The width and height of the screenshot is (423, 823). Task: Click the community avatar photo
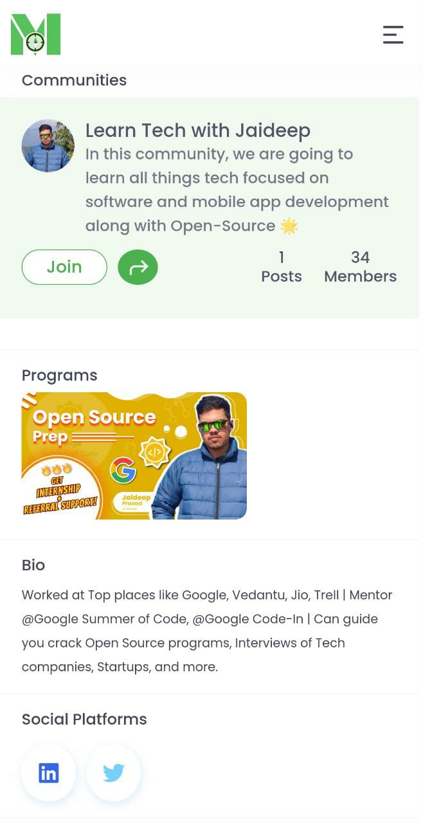[x=48, y=145]
